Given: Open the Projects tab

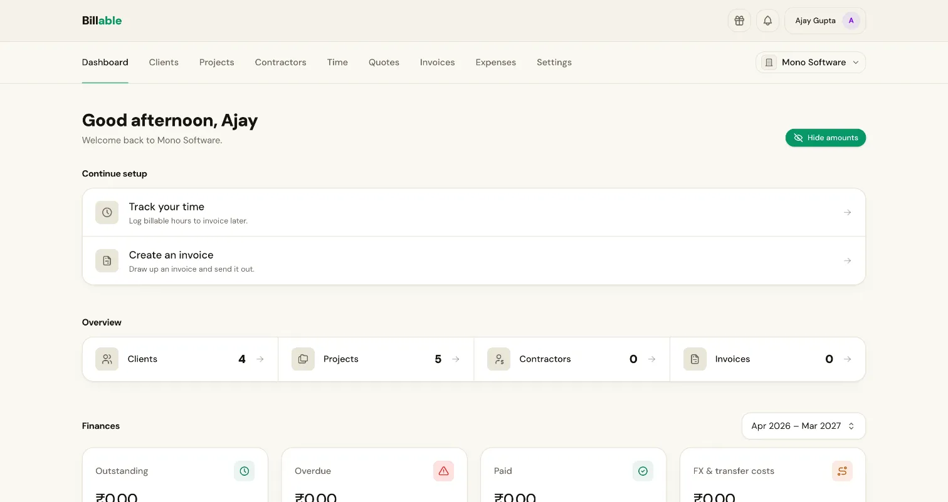Looking at the screenshot, I should coord(216,62).
